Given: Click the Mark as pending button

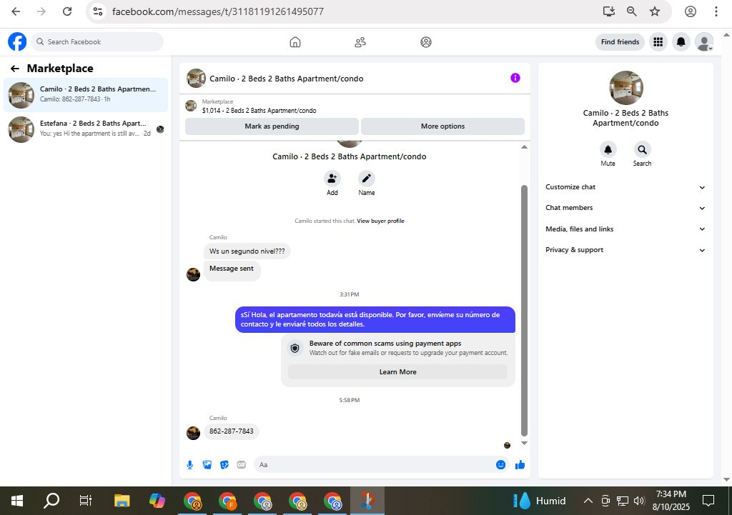Looking at the screenshot, I should (272, 126).
